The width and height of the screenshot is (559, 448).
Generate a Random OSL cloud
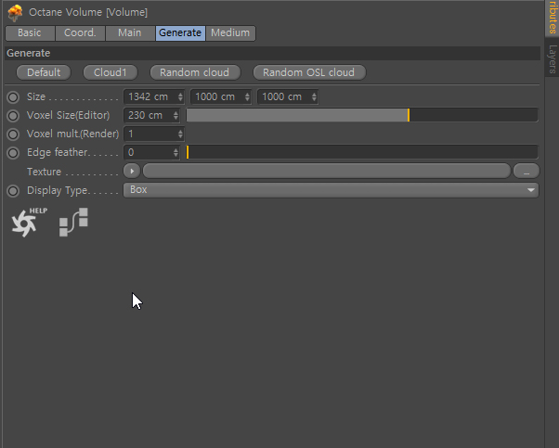[x=309, y=72]
